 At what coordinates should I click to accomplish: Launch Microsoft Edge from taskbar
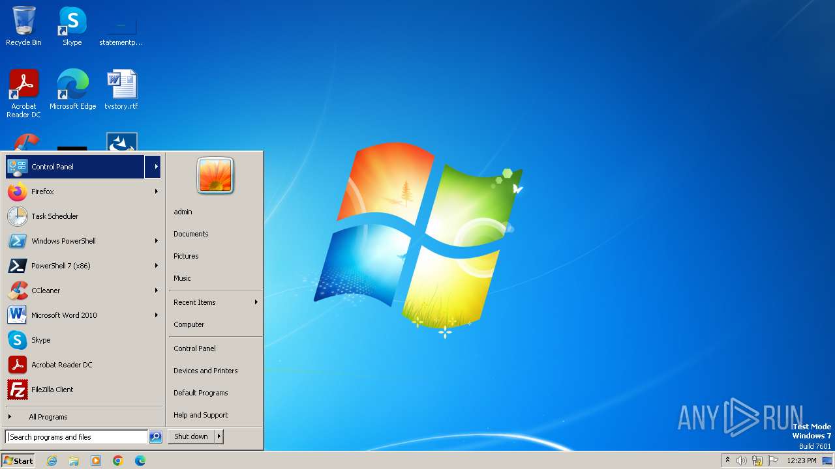coord(140,461)
